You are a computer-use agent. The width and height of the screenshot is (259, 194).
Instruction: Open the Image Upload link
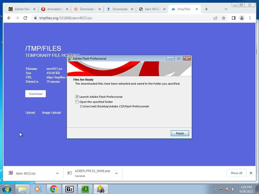[51, 112]
